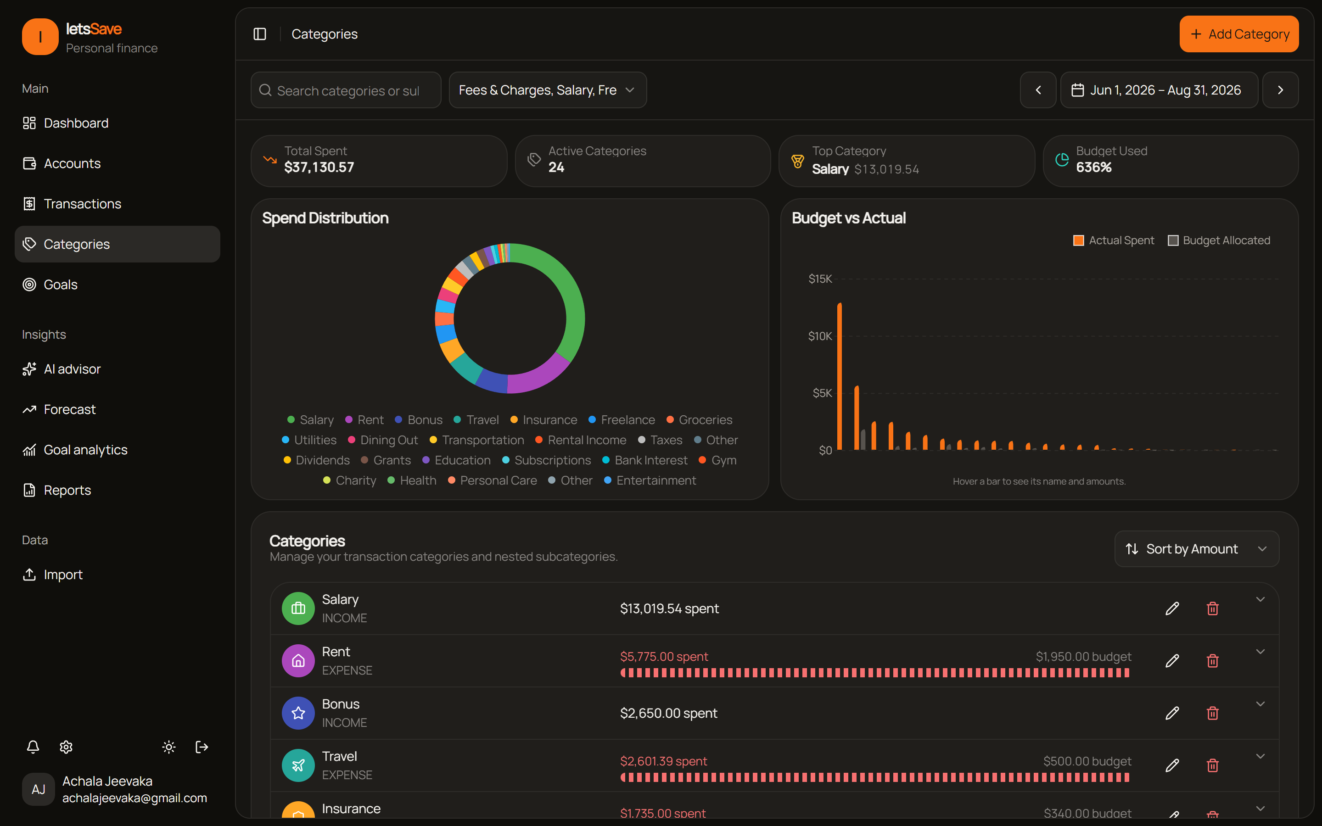Screen dimensions: 1322x826
Task: Expand the Salary category row
Action: 1260,599
